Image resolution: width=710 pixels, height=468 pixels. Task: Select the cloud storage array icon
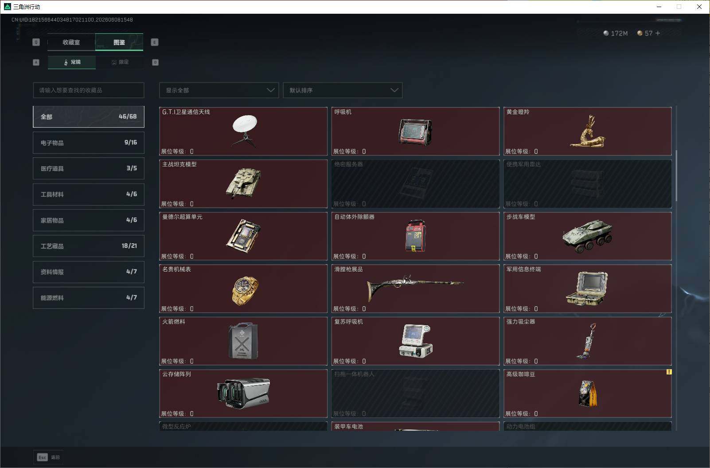coord(243,393)
